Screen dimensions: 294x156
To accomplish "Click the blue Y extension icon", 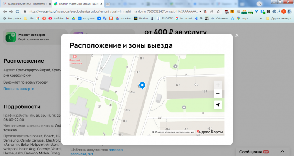I will point(256,11).
